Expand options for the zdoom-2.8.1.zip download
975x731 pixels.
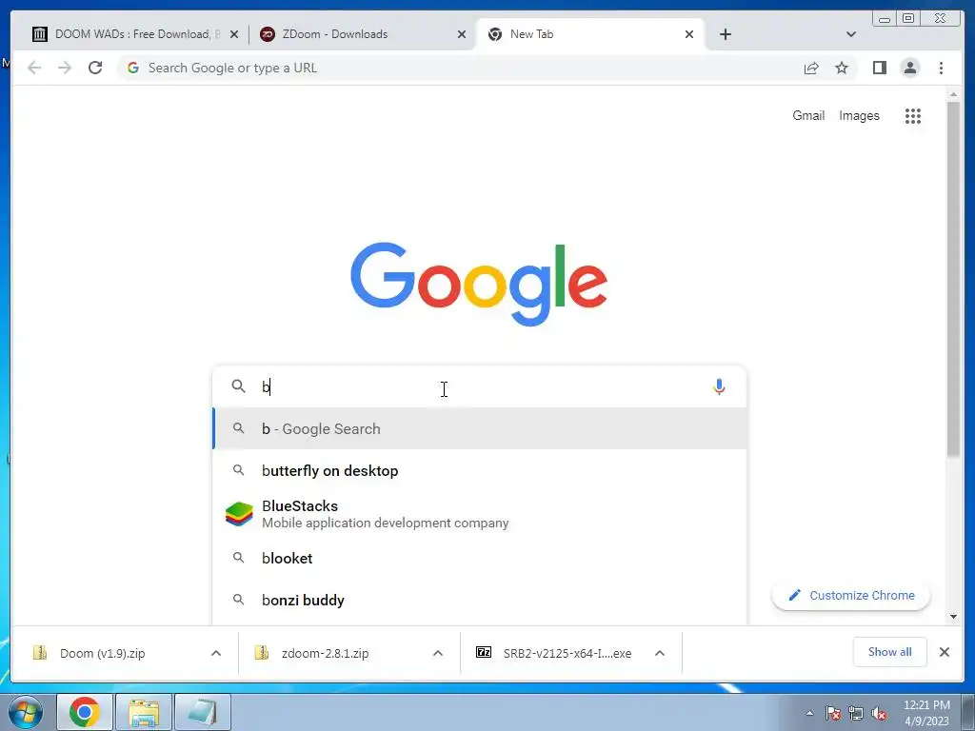(x=438, y=653)
